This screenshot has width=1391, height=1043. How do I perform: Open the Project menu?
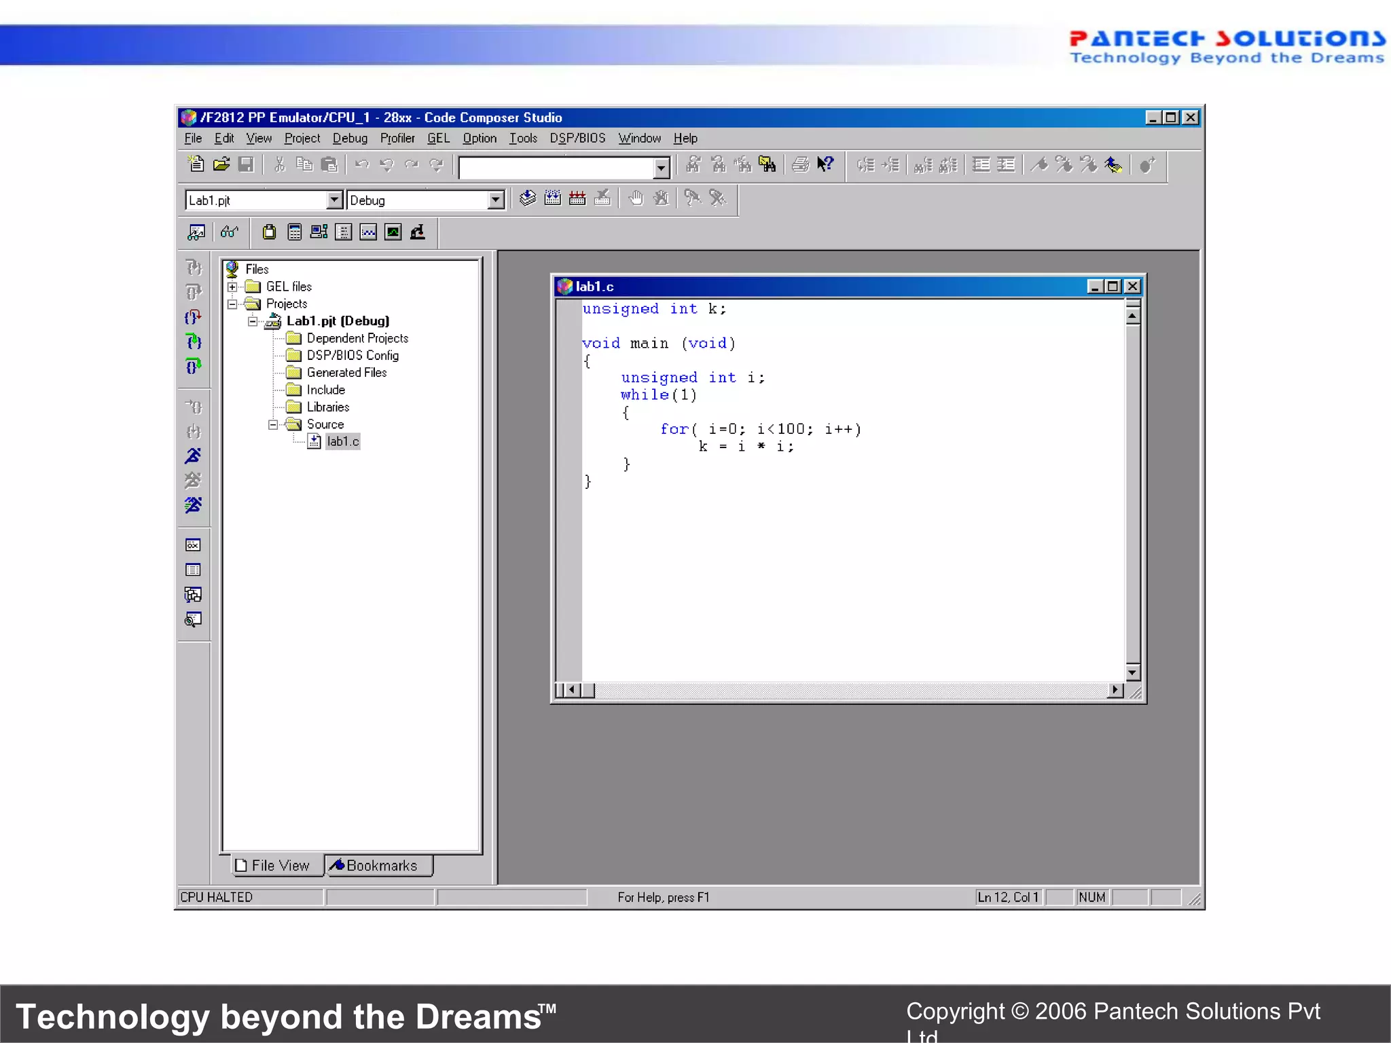click(x=302, y=139)
